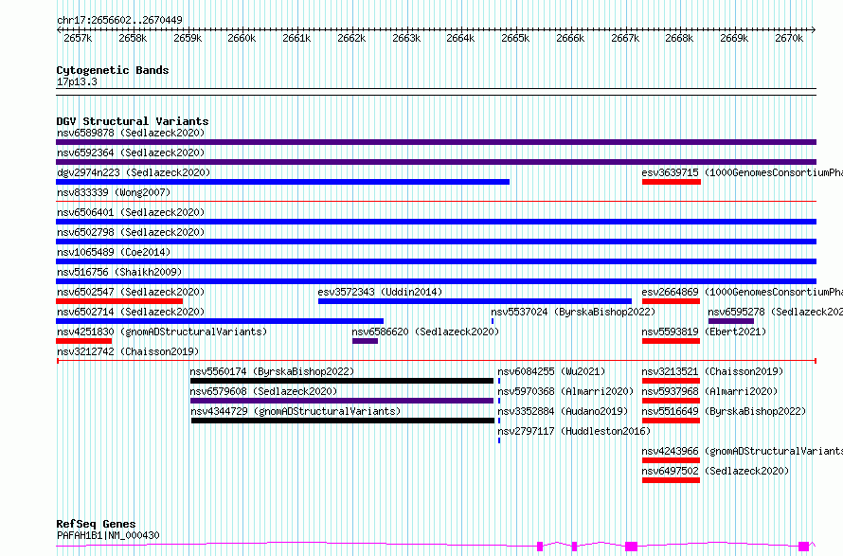843x556 pixels.
Task: Open nsv5560174 (ByrskaBishop2022) variant
Action: click(272, 371)
